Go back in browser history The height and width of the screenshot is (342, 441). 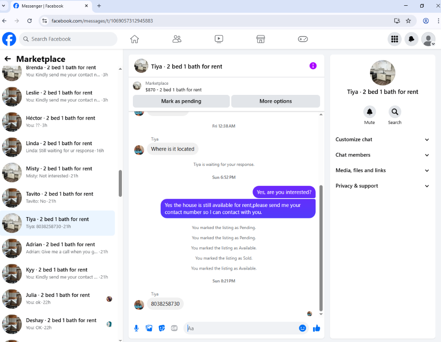(4, 21)
